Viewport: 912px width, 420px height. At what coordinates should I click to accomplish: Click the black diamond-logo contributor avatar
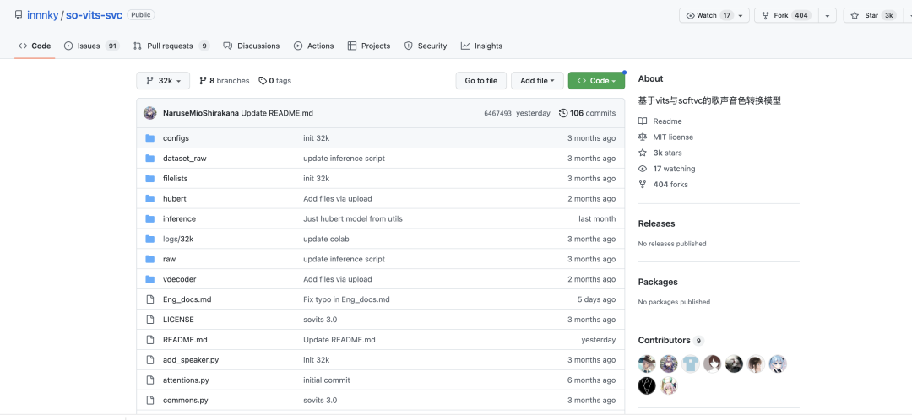pos(647,385)
